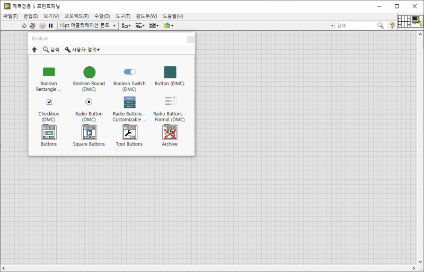Click the Run Continuously icon
The height and width of the screenshot is (272, 424).
point(32,25)
